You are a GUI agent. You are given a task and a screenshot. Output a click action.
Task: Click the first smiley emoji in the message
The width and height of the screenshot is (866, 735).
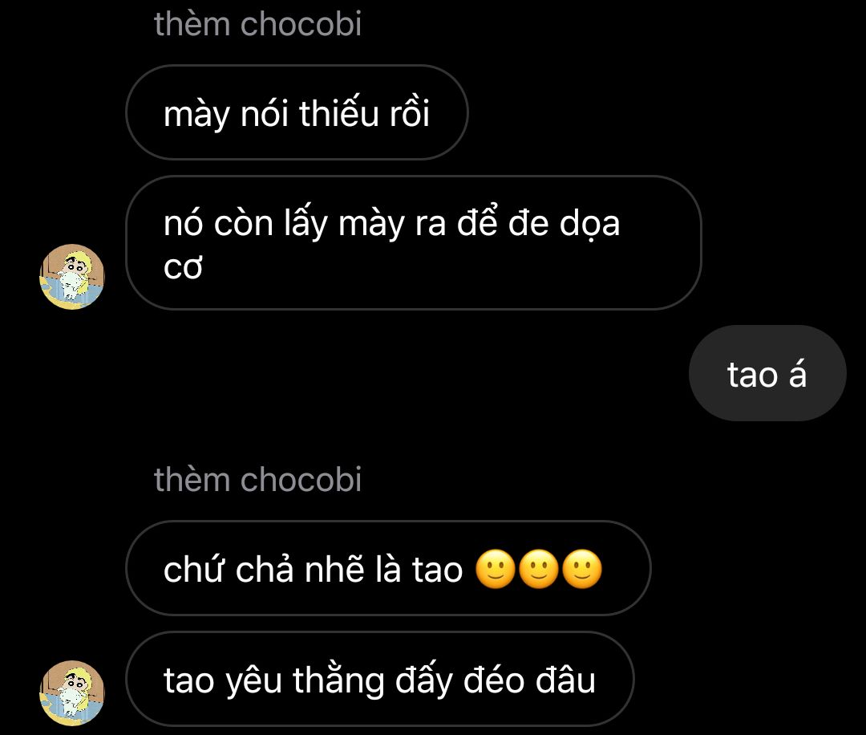coord(496,569)
